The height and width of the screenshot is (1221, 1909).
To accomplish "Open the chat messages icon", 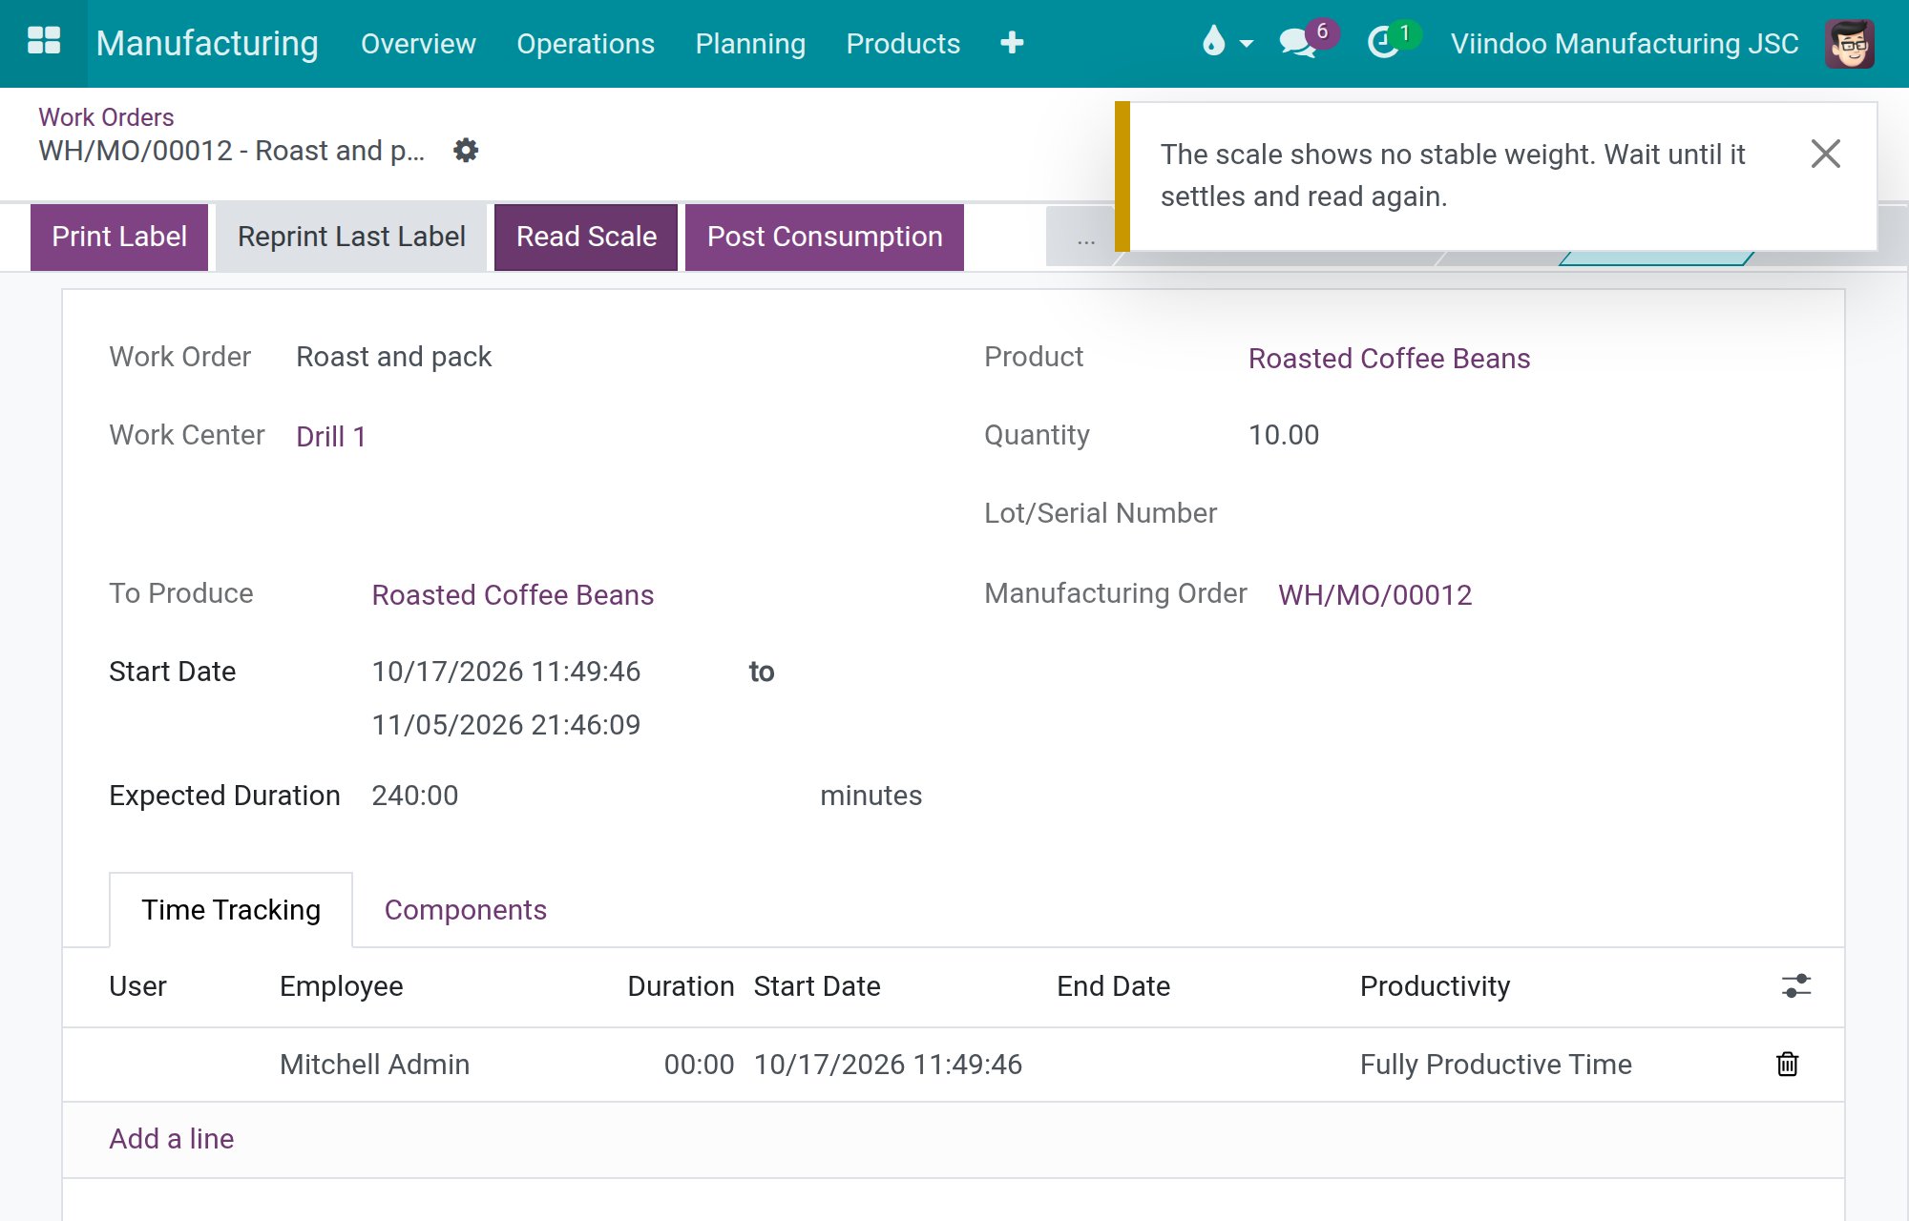I will 1297,43.
